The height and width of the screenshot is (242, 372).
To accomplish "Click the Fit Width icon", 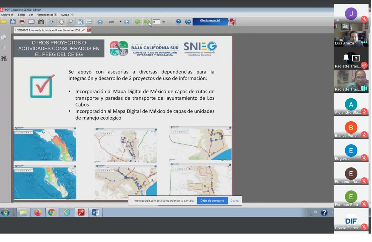I will [x=89, y=22].
